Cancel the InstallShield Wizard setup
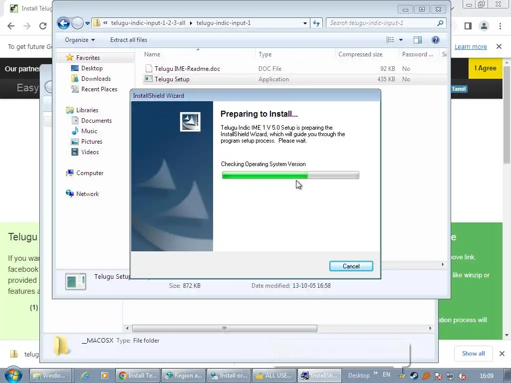The width and height of the screenshot is (511, 383). pyautogui.click(x=351, y=266)
